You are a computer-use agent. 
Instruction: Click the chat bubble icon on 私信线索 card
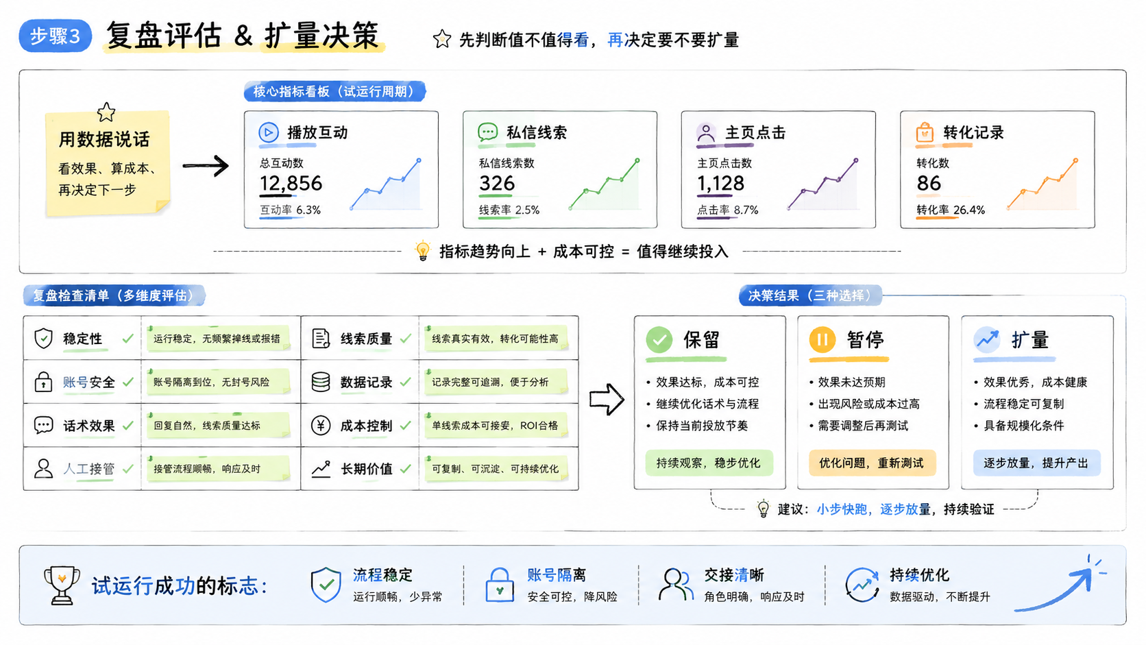(x=487, y=132)
